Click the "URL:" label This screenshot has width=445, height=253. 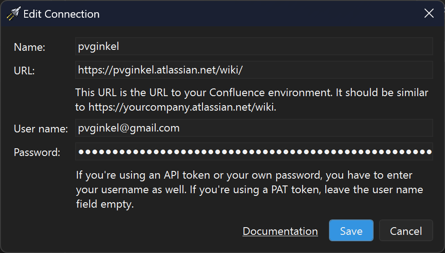(24, 71)
